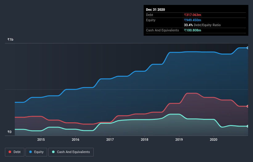Image resolution: width=253 pixels, height=162 pixels.
Task: Click the Debt label in tooltip
Action: click(149, 15)
